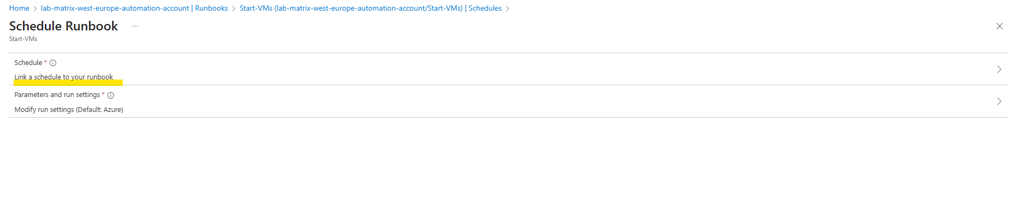Image resolution: width=1013 pixels, height=202 pixels.
Task: Click the Schedule Runbook page title
Action: click(64, 26)
